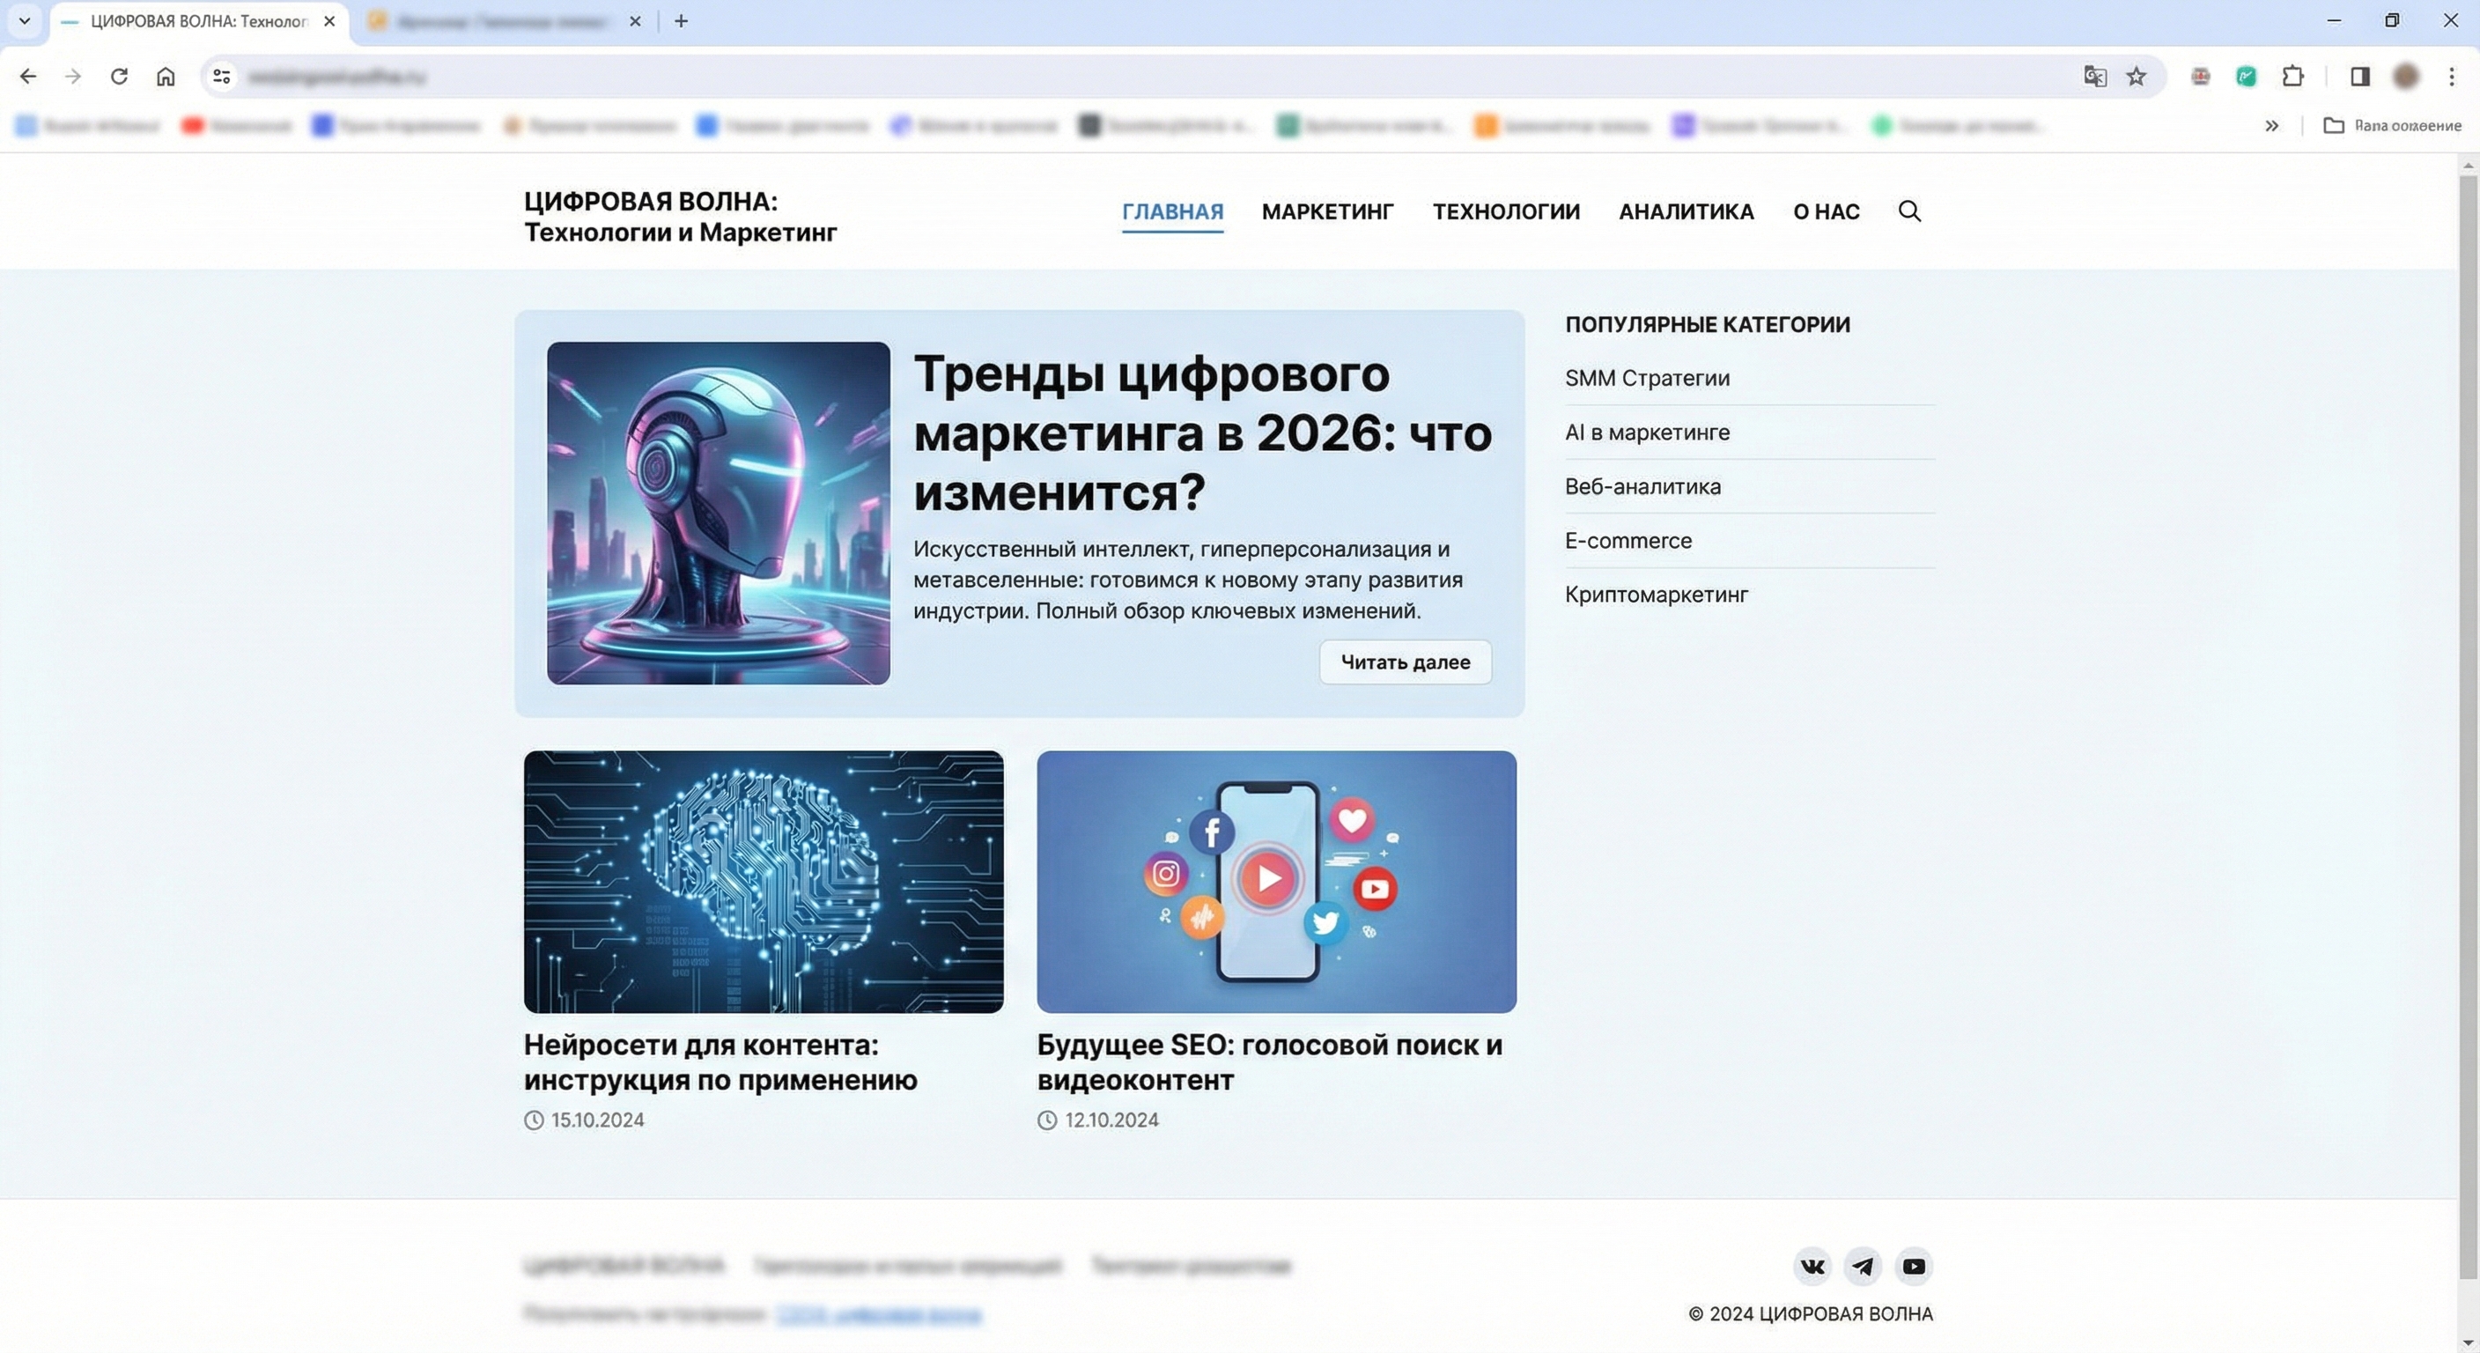The width and height of the screenshot is (2480, 1353).
Task: Open the VK social icon in footer
Action: [1812, 1267]
